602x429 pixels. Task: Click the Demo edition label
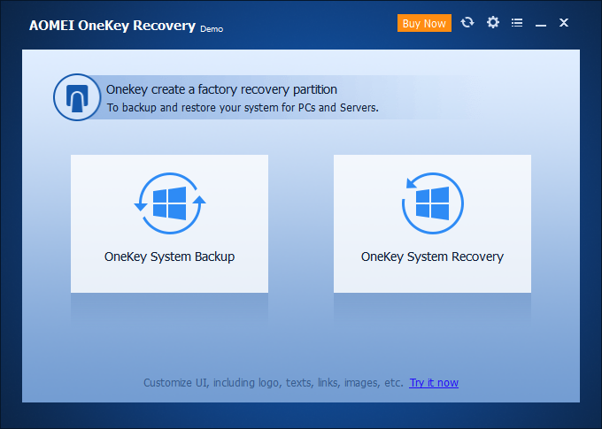click(x=212, y=29)
